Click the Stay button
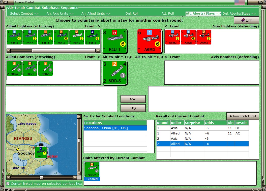Screen dimensions: 266x191 tap(133, 108)
